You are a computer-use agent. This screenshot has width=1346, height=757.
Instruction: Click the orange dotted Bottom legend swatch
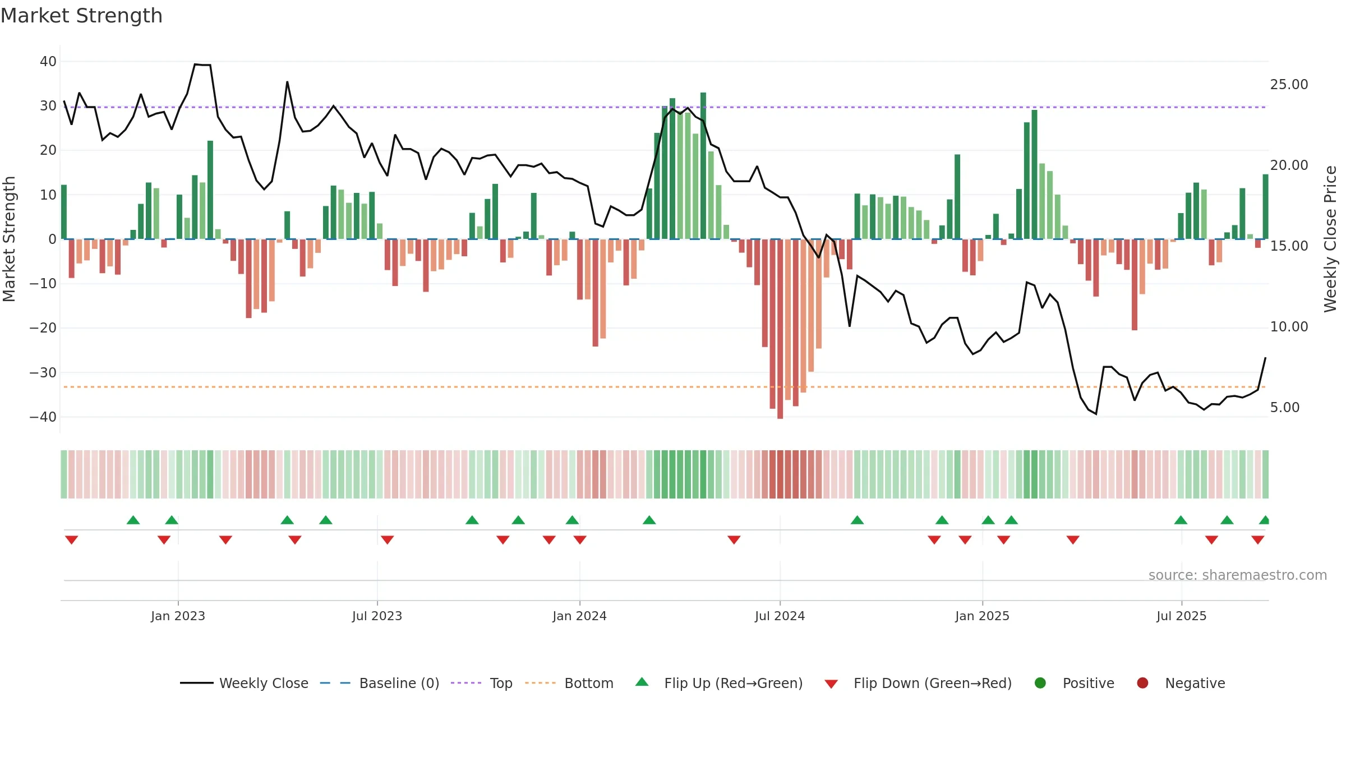[x=540, y=683]
